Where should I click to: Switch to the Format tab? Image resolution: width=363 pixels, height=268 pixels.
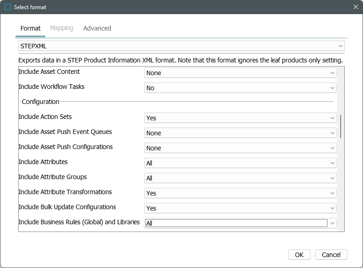point(31,28)
